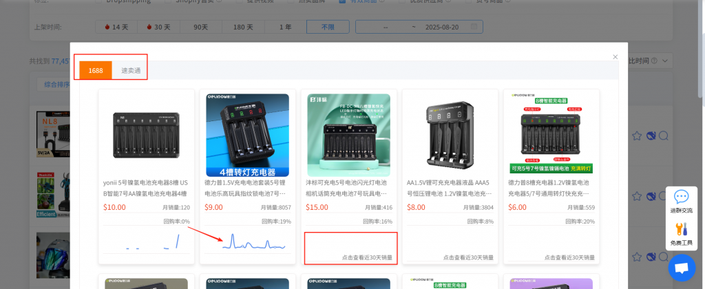The image size is (705, 289).
Task: Select the 30 天 listing time filter
Action: pyautogui.click(x=158, y=27)
